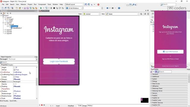
Task: Expand the FireDAC palette category
Action: pyautogui.click(x=151, y=96)
